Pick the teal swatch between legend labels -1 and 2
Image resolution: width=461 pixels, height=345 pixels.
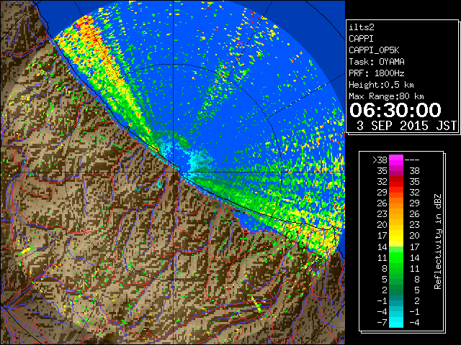click(396, 300)
